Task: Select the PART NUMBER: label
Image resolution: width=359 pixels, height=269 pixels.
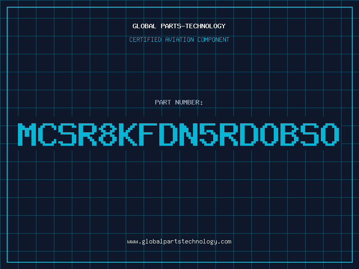Action: [179, 102]
